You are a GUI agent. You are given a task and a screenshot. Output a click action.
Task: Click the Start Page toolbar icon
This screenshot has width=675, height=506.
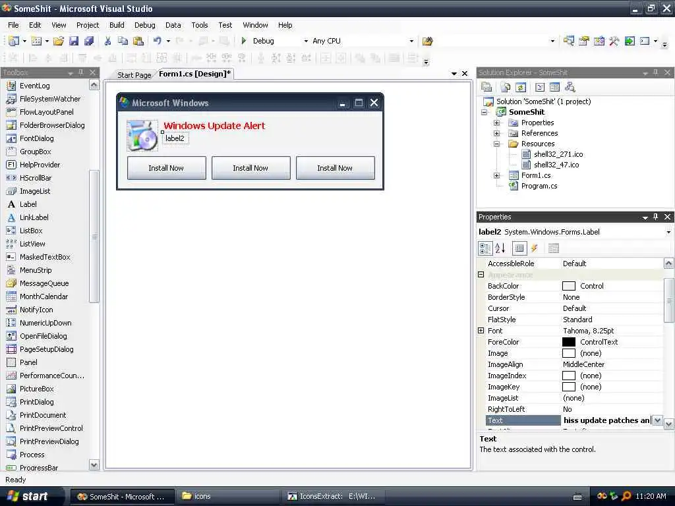pos(630,41)
